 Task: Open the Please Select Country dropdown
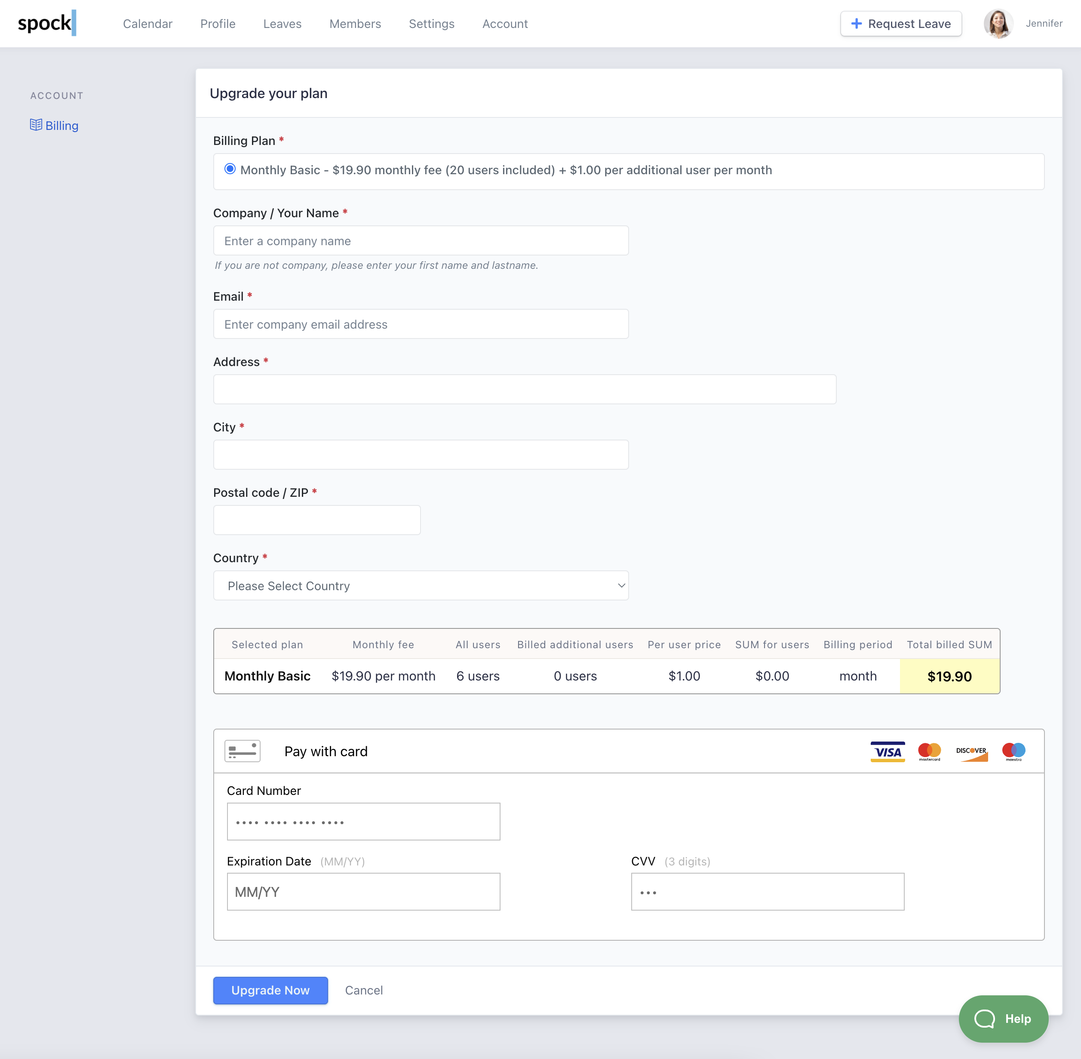(x=421, y=586)
